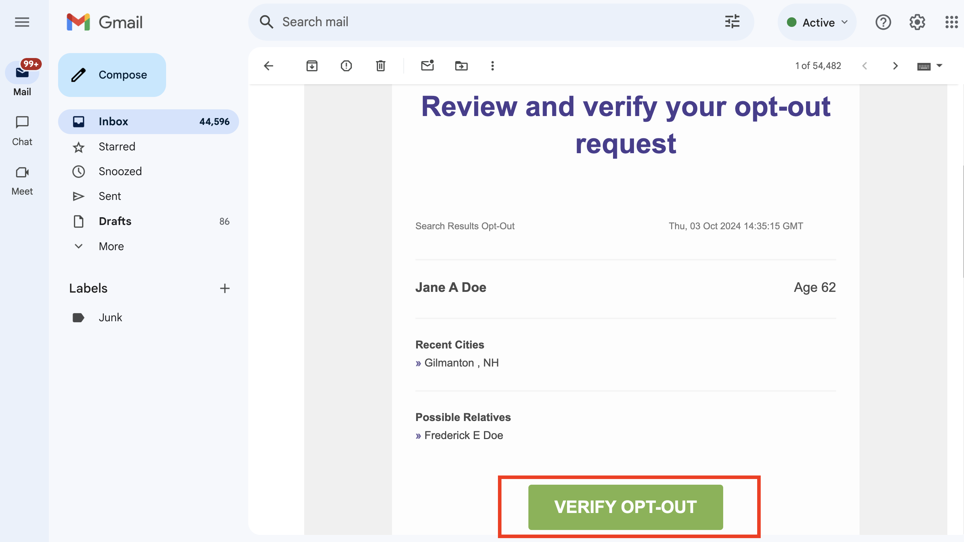Click the search magnifier icon
This screenshot has width=964, height=542.
[266, 22]
